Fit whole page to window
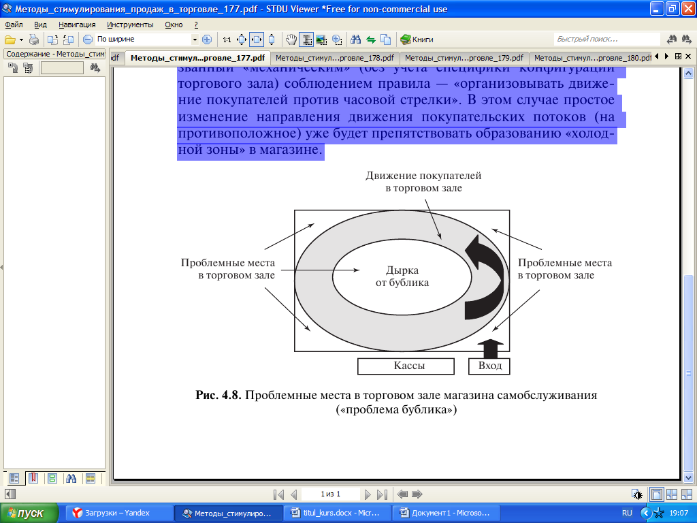The image size is (697, 523). [x=242, y=39]
